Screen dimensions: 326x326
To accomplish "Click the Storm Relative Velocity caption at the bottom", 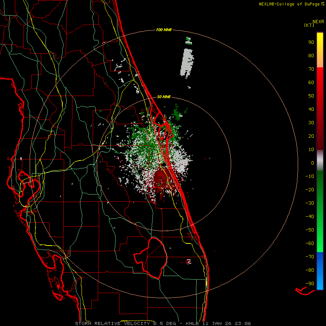I will 163,323.
